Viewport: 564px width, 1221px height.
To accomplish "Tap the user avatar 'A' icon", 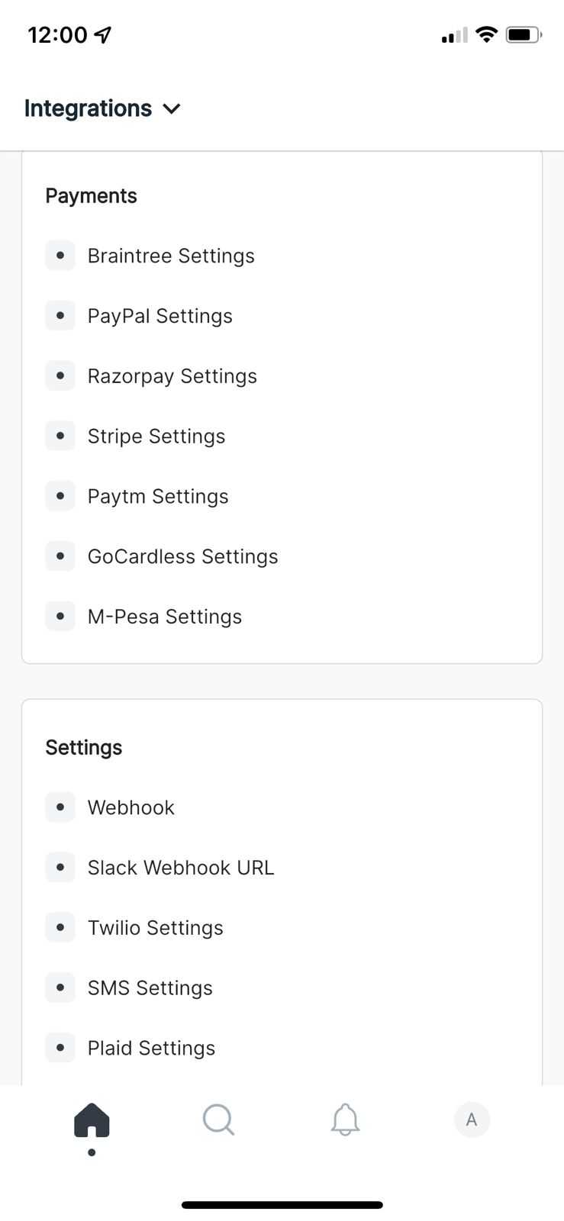I will pos(472,1120).
